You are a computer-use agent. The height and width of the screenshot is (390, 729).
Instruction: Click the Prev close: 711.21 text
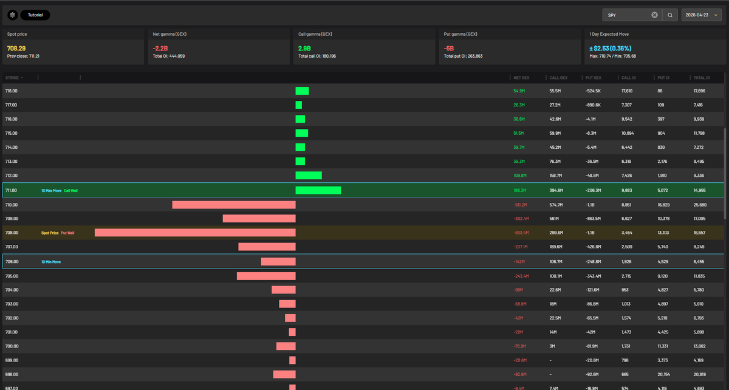[x=24, y=56]
